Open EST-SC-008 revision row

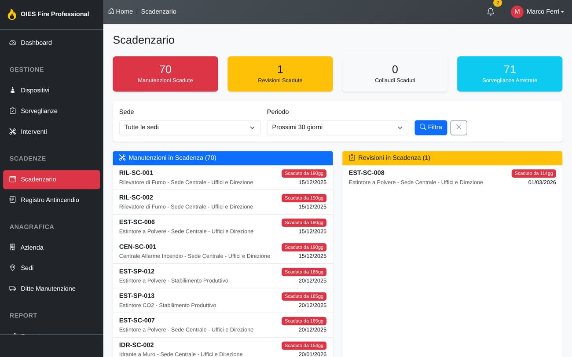452,178
